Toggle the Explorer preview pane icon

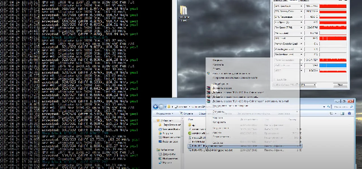(x=342, y=114)
